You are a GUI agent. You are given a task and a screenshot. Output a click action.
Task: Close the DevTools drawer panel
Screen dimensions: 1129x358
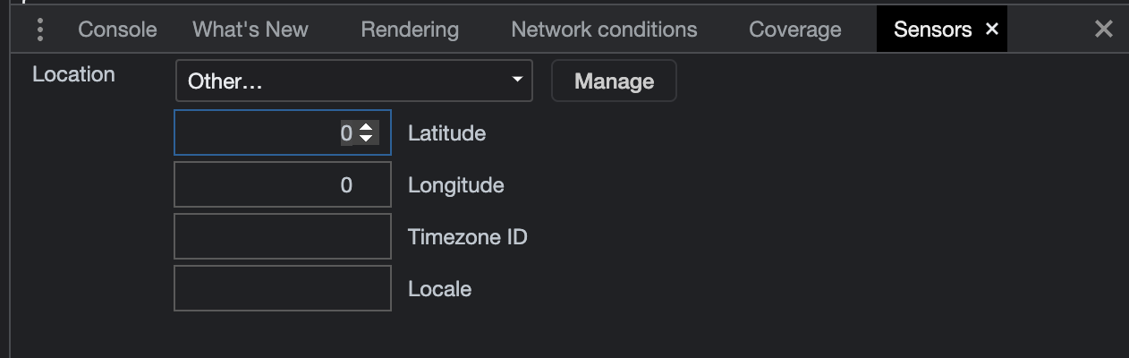(x=1104, y=30)
